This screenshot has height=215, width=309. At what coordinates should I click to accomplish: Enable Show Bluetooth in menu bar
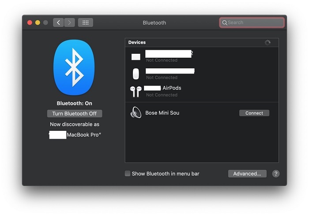(128, 174)
